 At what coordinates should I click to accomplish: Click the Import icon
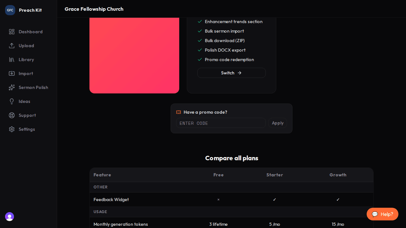[12, 73]
